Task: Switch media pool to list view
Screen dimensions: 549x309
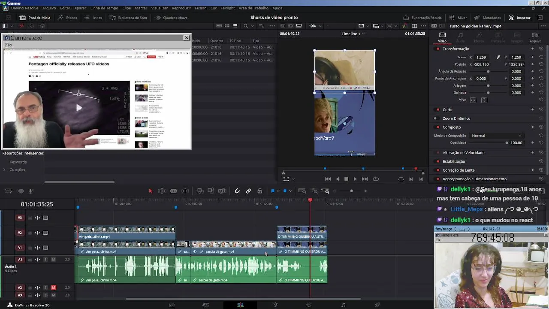Action: point(235,26)
